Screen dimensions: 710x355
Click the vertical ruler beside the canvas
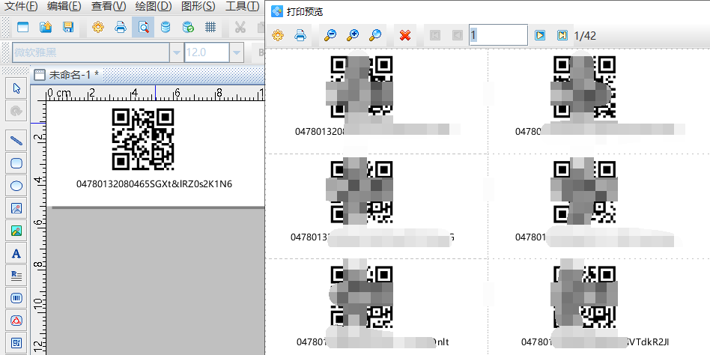coord(38,226)
